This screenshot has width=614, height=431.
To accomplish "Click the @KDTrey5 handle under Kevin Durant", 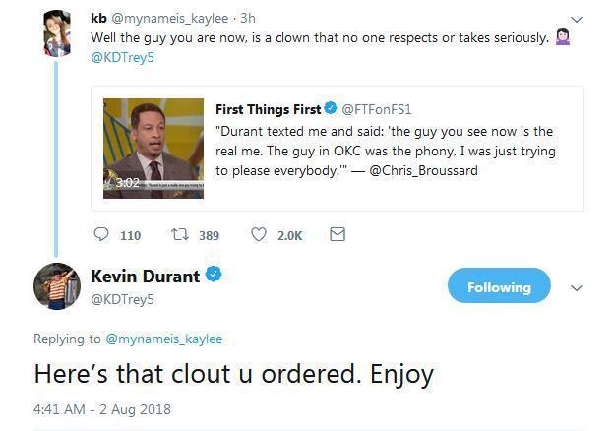I will [x=122, y=299].
